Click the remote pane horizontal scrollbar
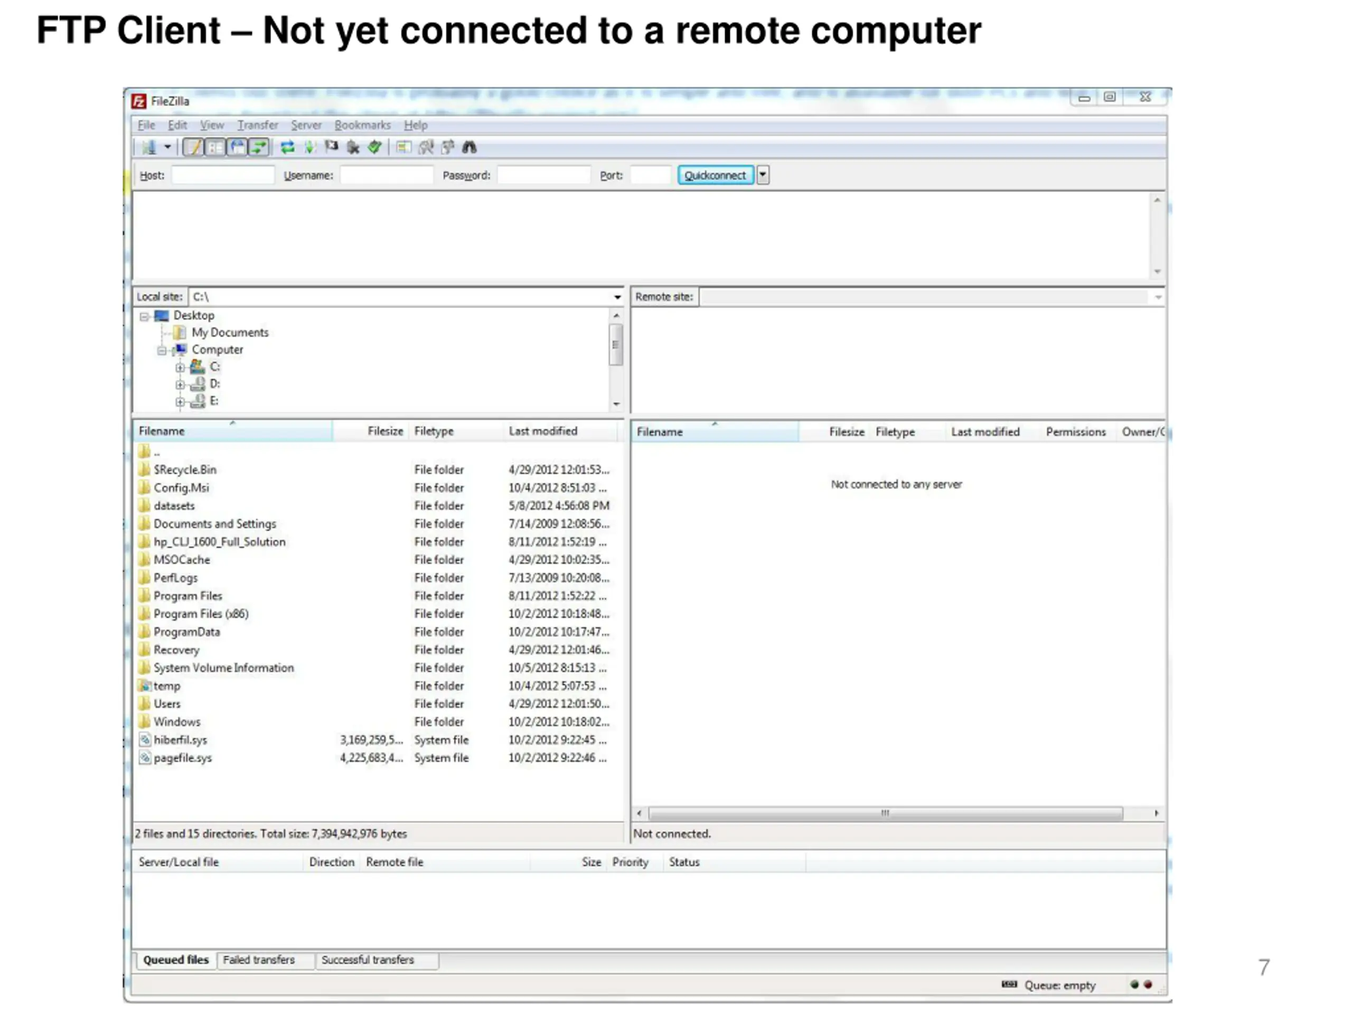1352x1014 pixels. 885,813
